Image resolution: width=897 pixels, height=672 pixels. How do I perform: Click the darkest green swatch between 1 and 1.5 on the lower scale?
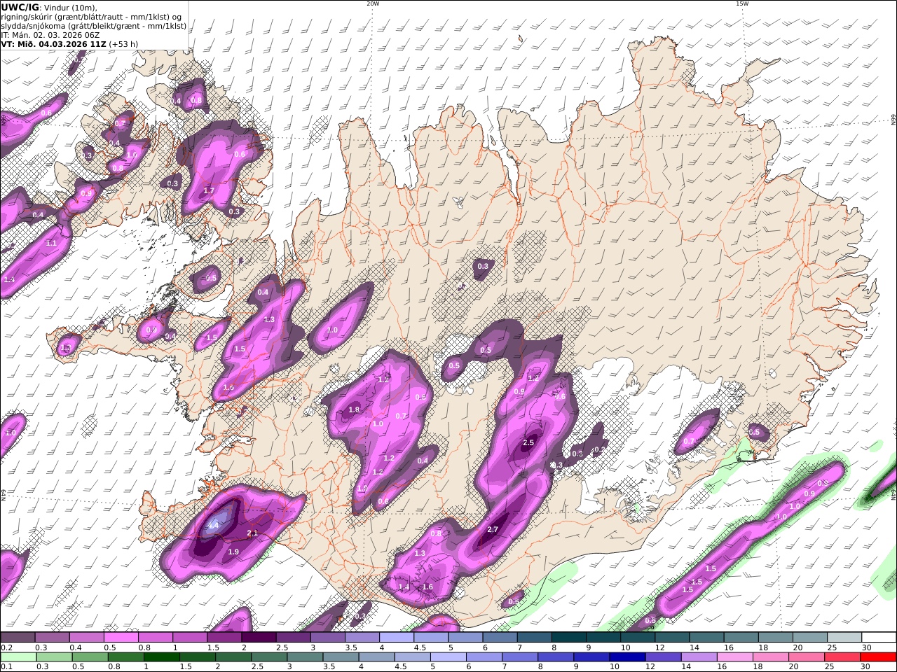pos(161,657)
